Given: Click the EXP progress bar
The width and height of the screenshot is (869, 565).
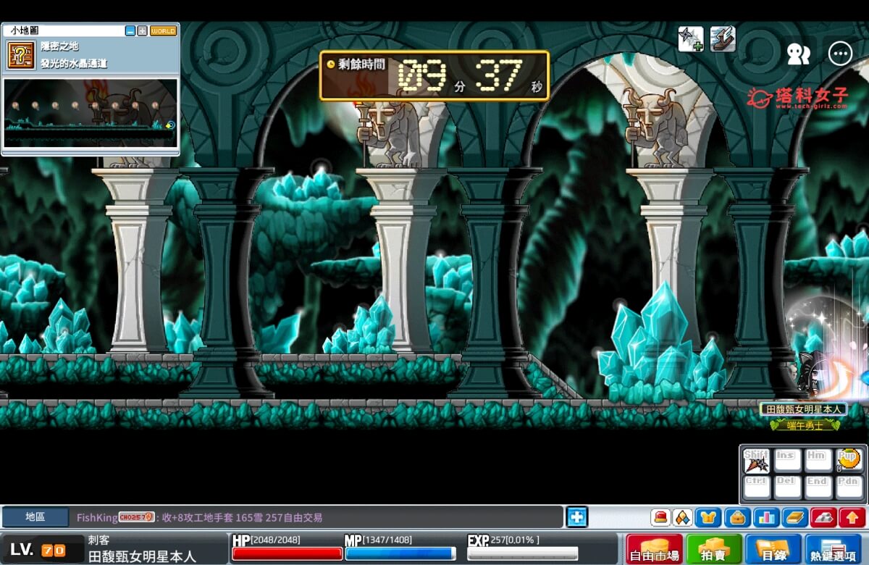Looking at the screenshot, I should click(x=522, y=554).
